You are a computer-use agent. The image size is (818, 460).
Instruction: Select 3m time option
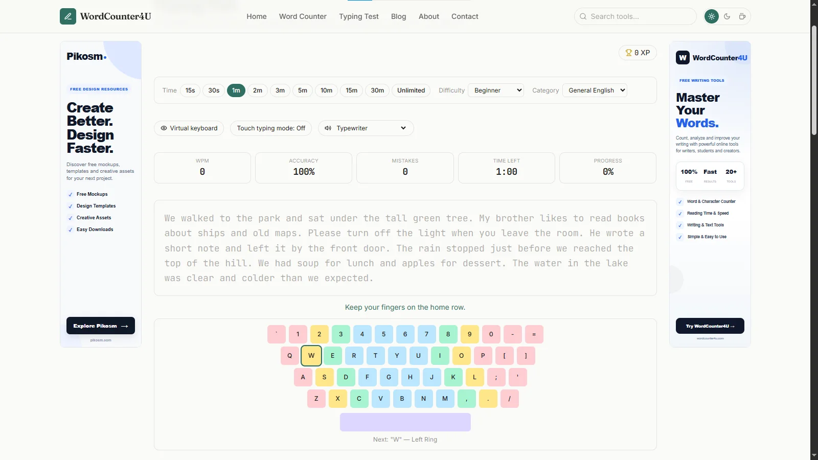point(280,90)
